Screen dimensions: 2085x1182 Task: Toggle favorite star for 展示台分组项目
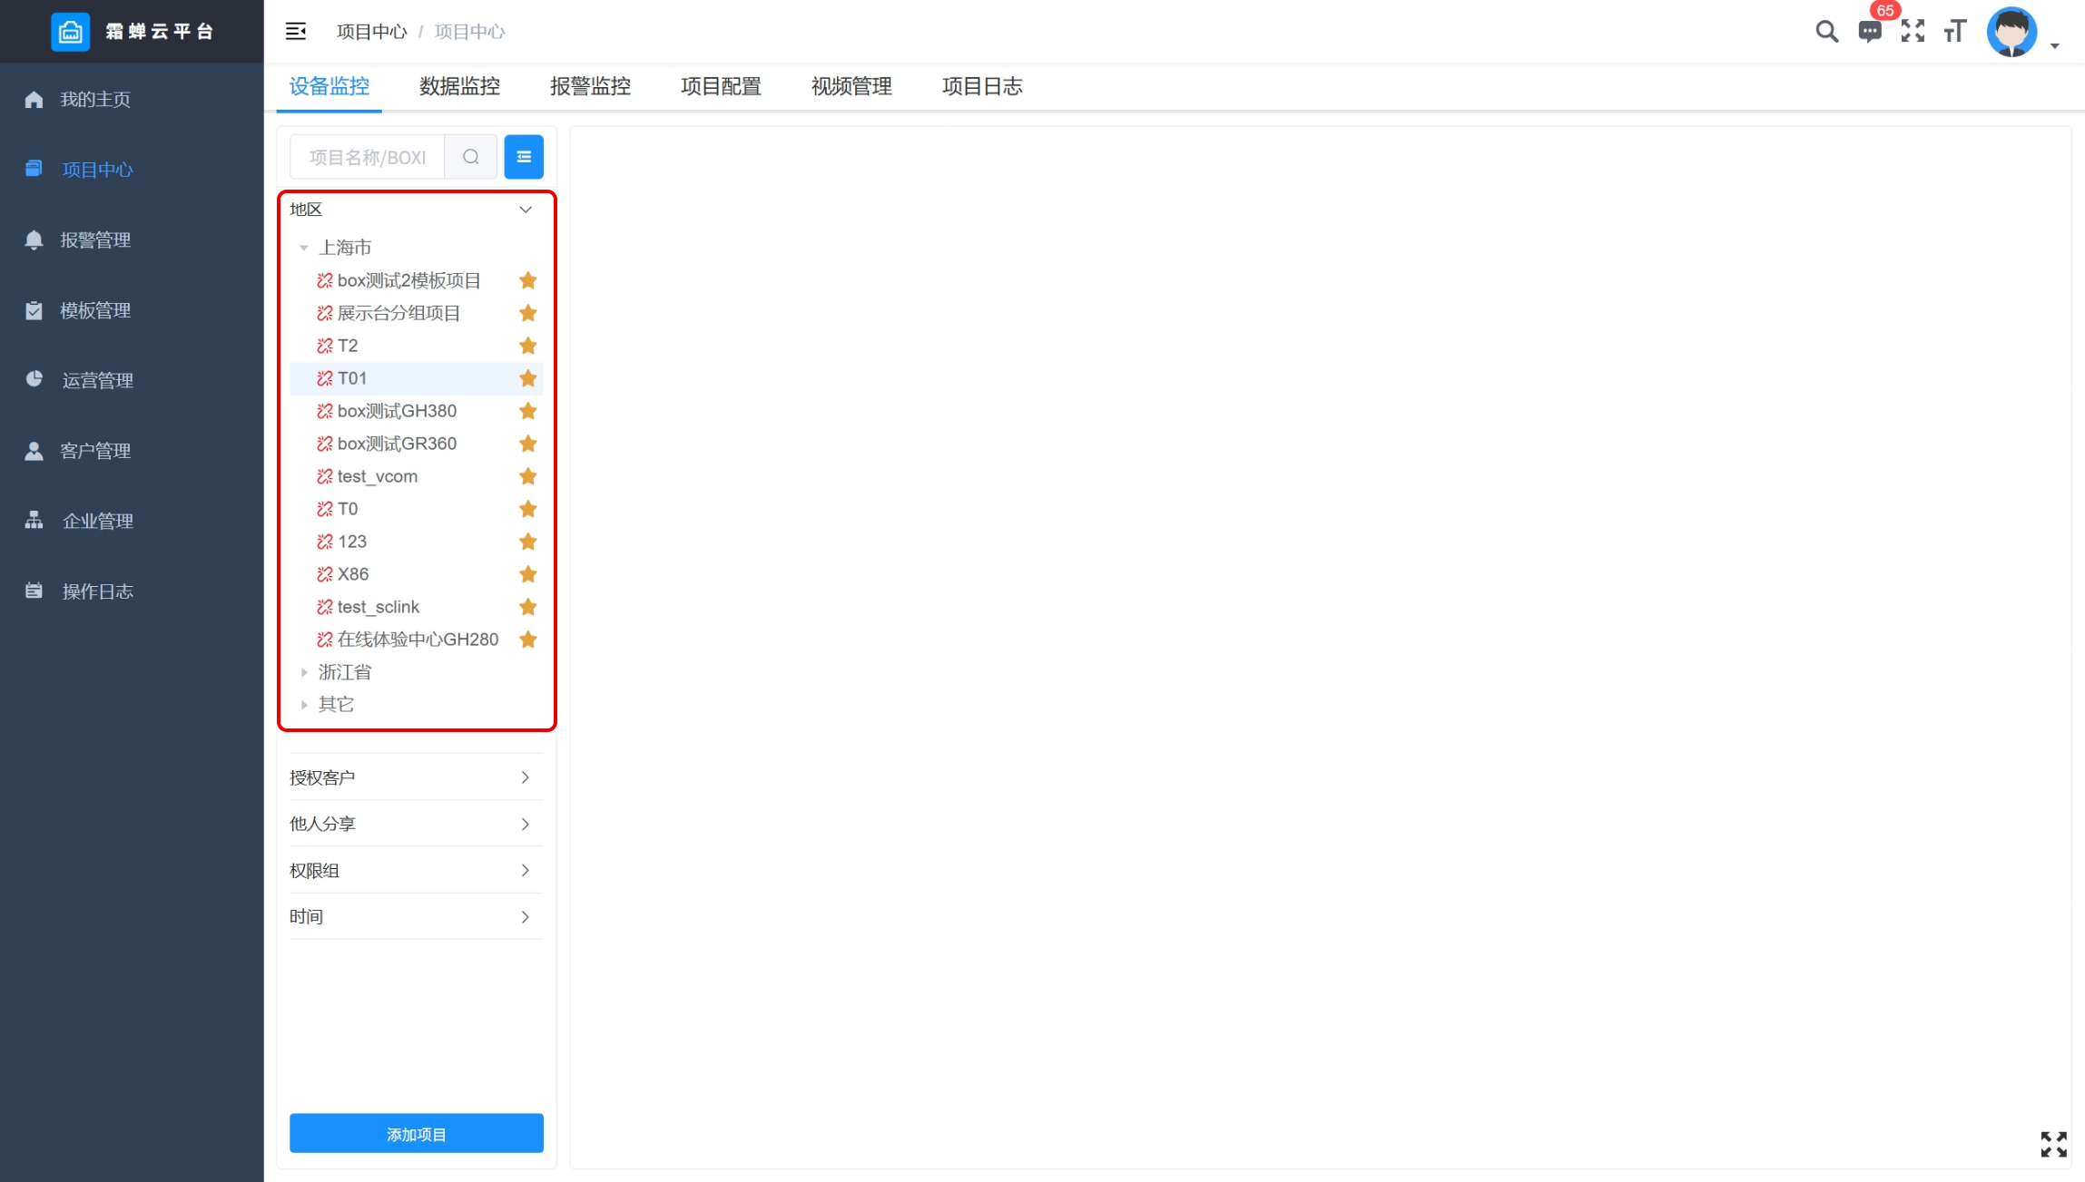point(528,313)
